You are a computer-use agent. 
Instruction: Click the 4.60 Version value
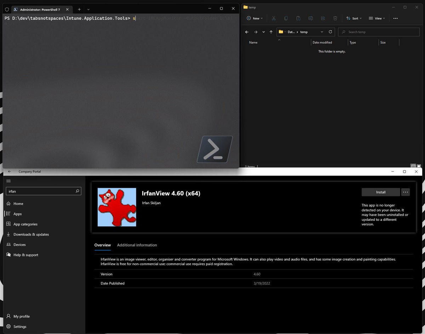(257, 274)
